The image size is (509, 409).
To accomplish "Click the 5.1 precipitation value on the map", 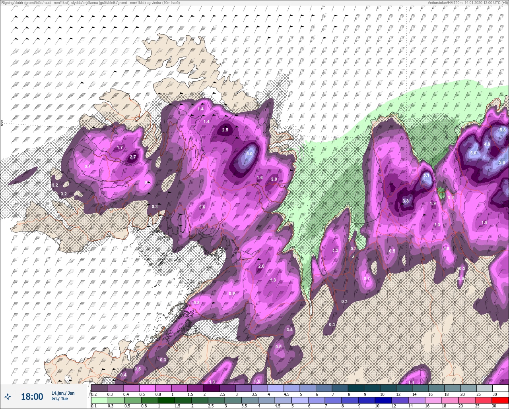I will point(427,175).
